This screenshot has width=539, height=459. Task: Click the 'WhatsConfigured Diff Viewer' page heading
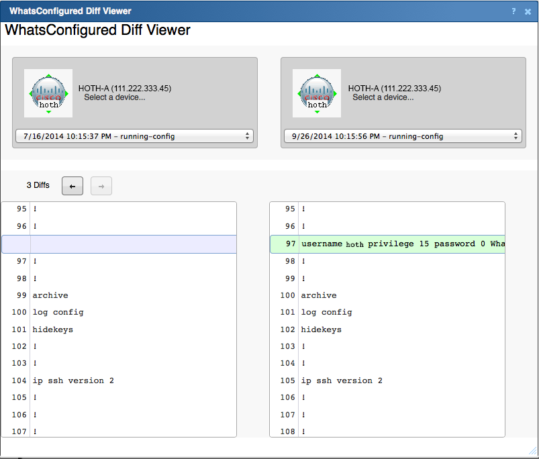point(97,30)
